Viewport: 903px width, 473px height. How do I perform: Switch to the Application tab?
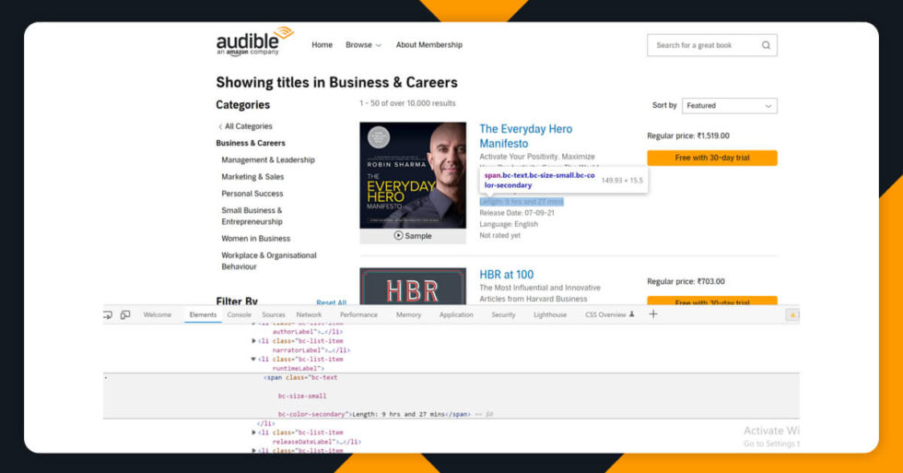tap(456, 314)
